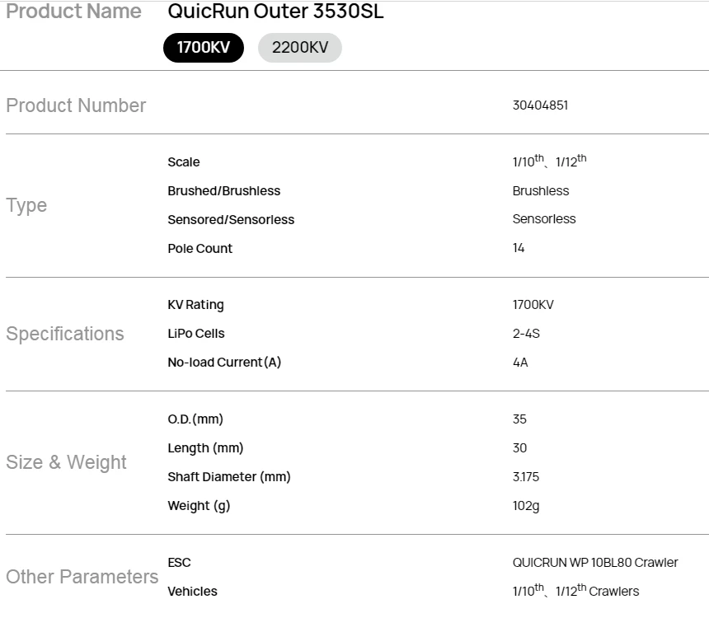Viewport: 709px width, 618px height.
Task: Click the KV Rating label
Action: (195, 305)
